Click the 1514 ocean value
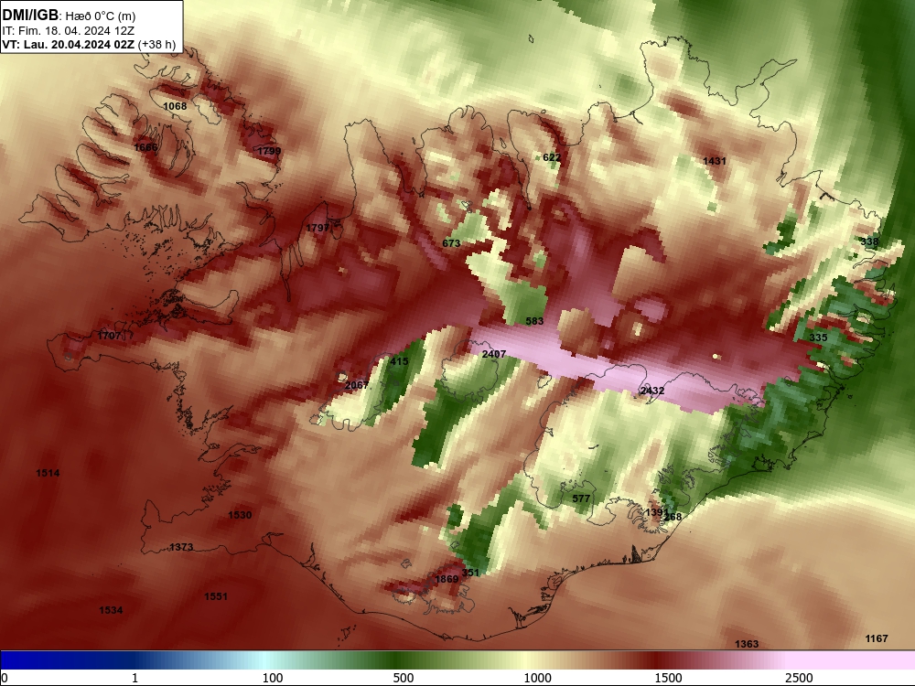 [x=48, y=473]
